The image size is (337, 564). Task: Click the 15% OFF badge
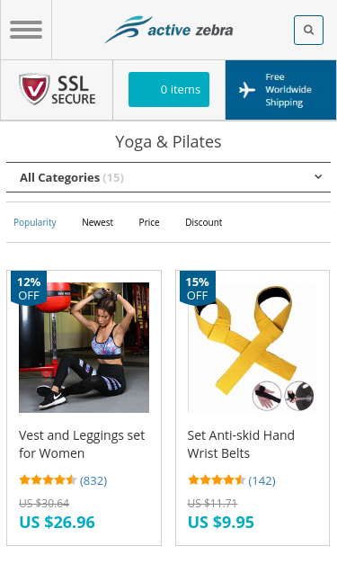pos(197,289)
